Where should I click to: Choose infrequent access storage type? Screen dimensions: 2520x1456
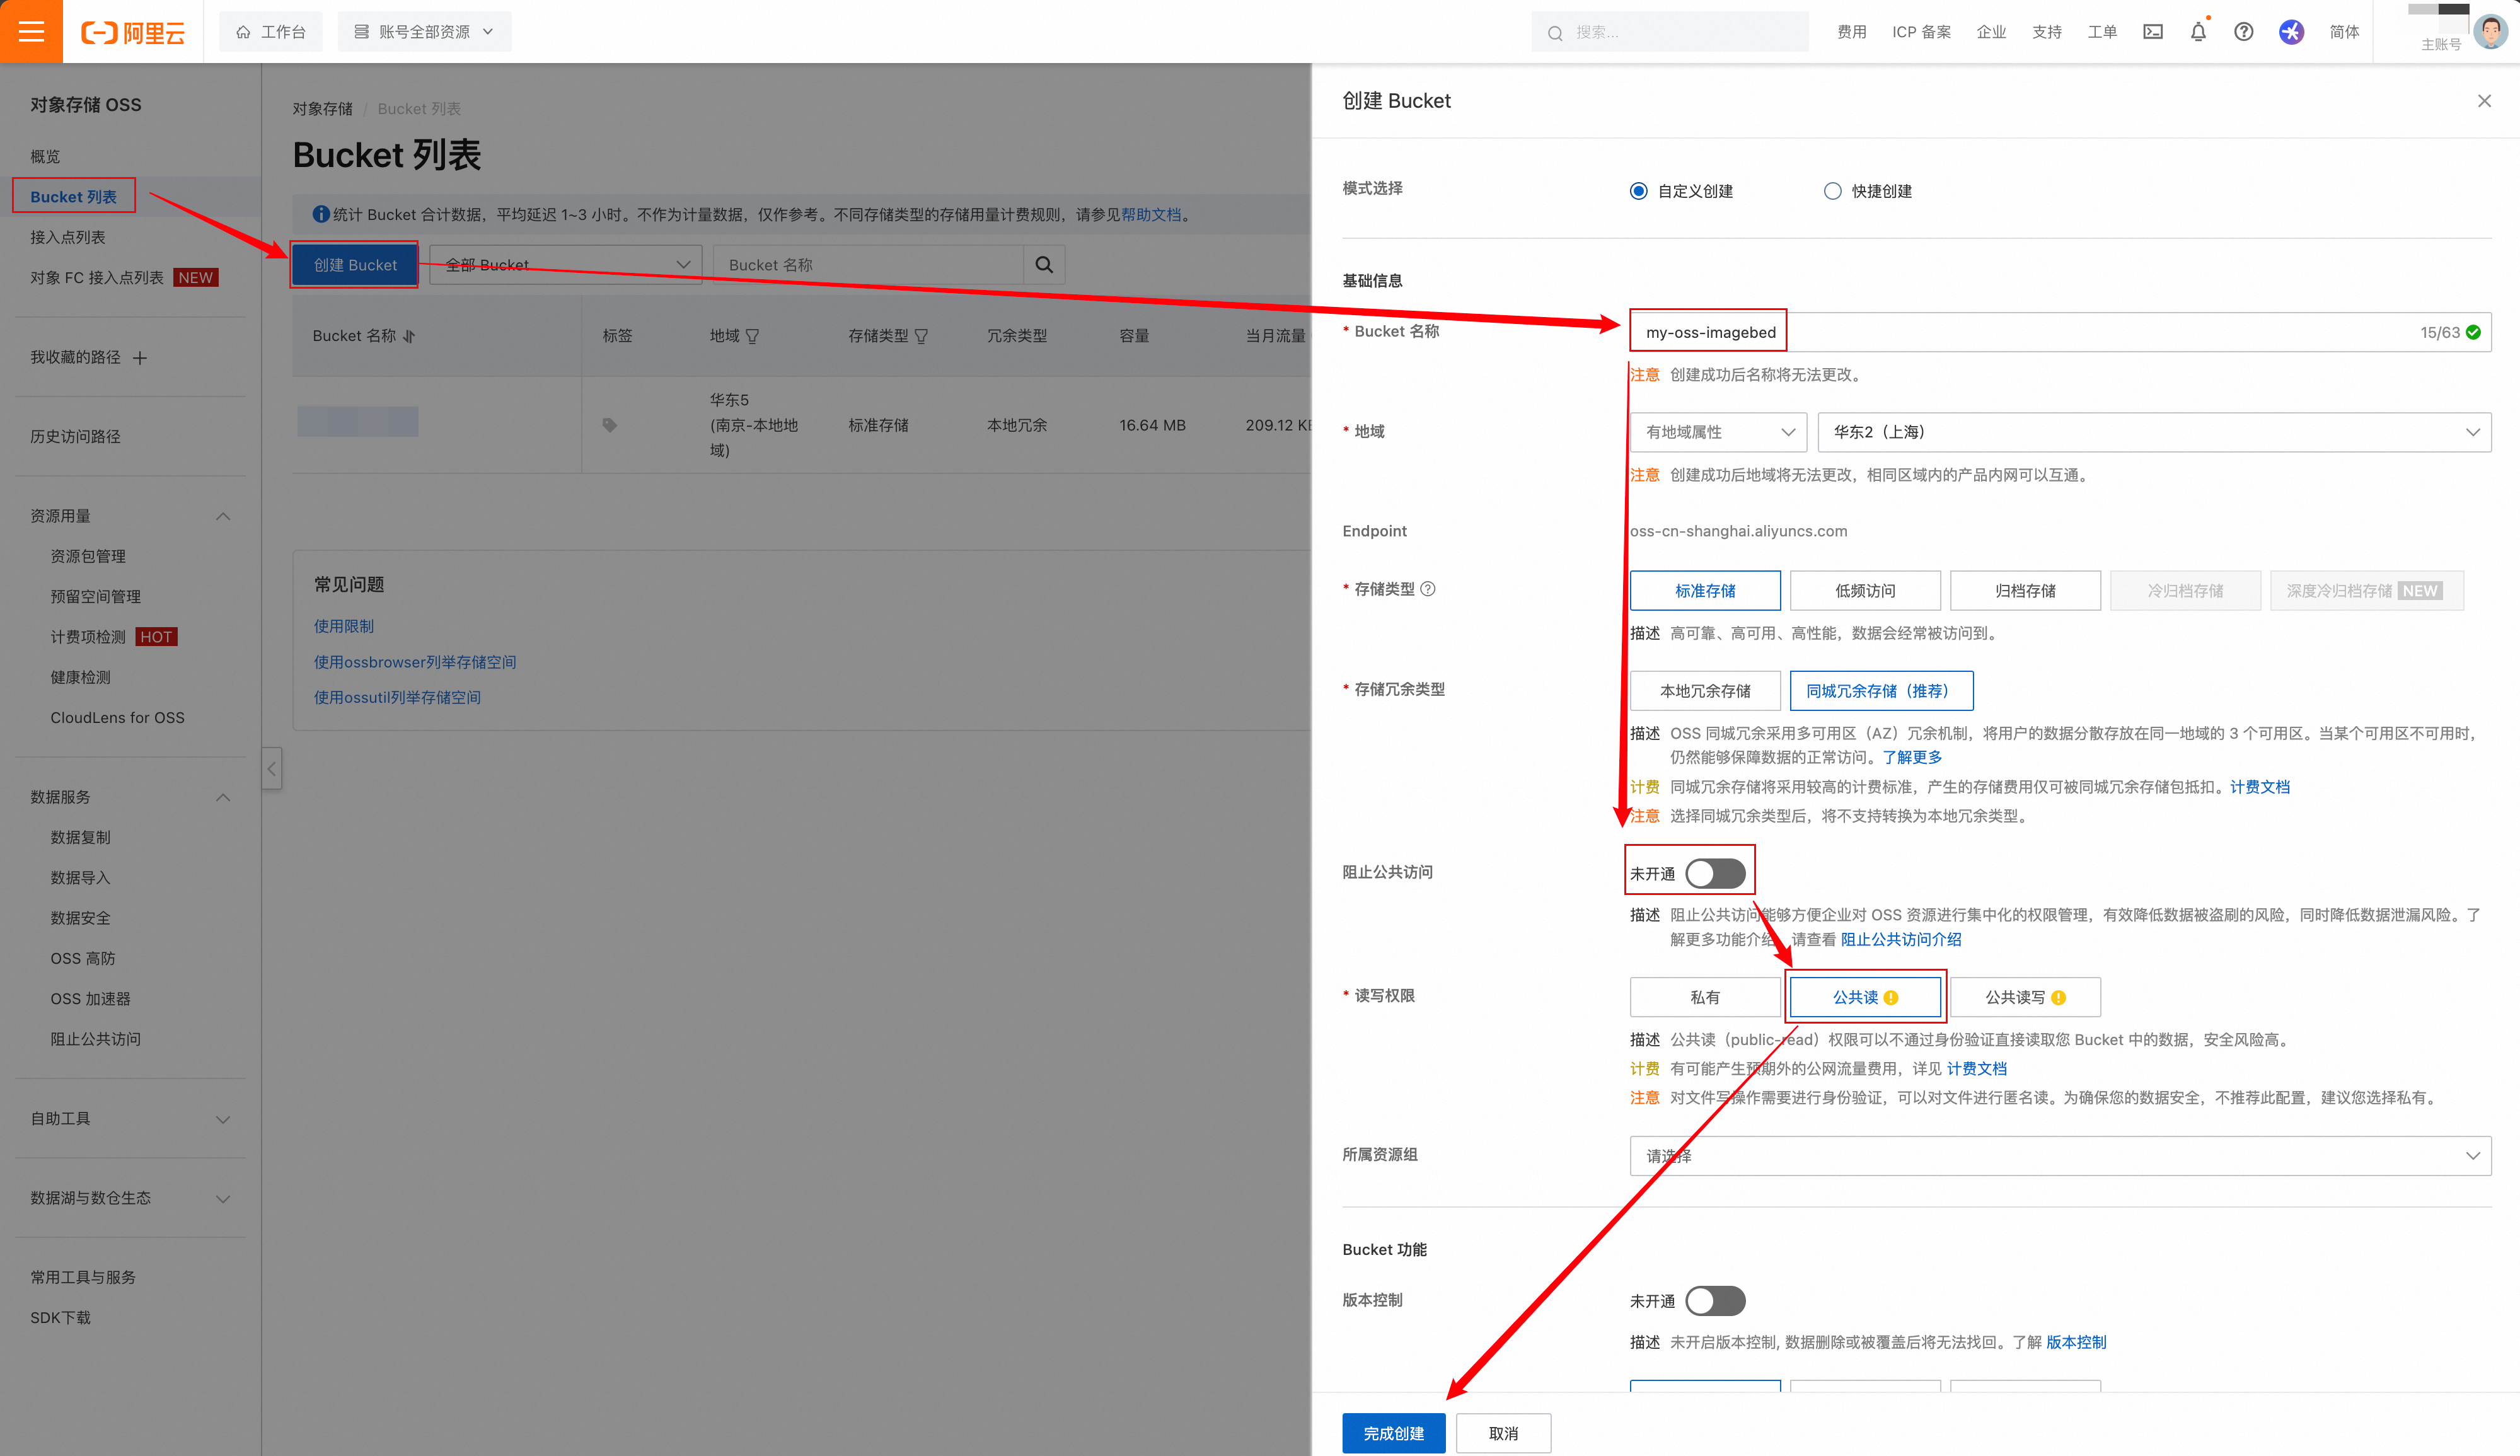tap(1865, 591)
